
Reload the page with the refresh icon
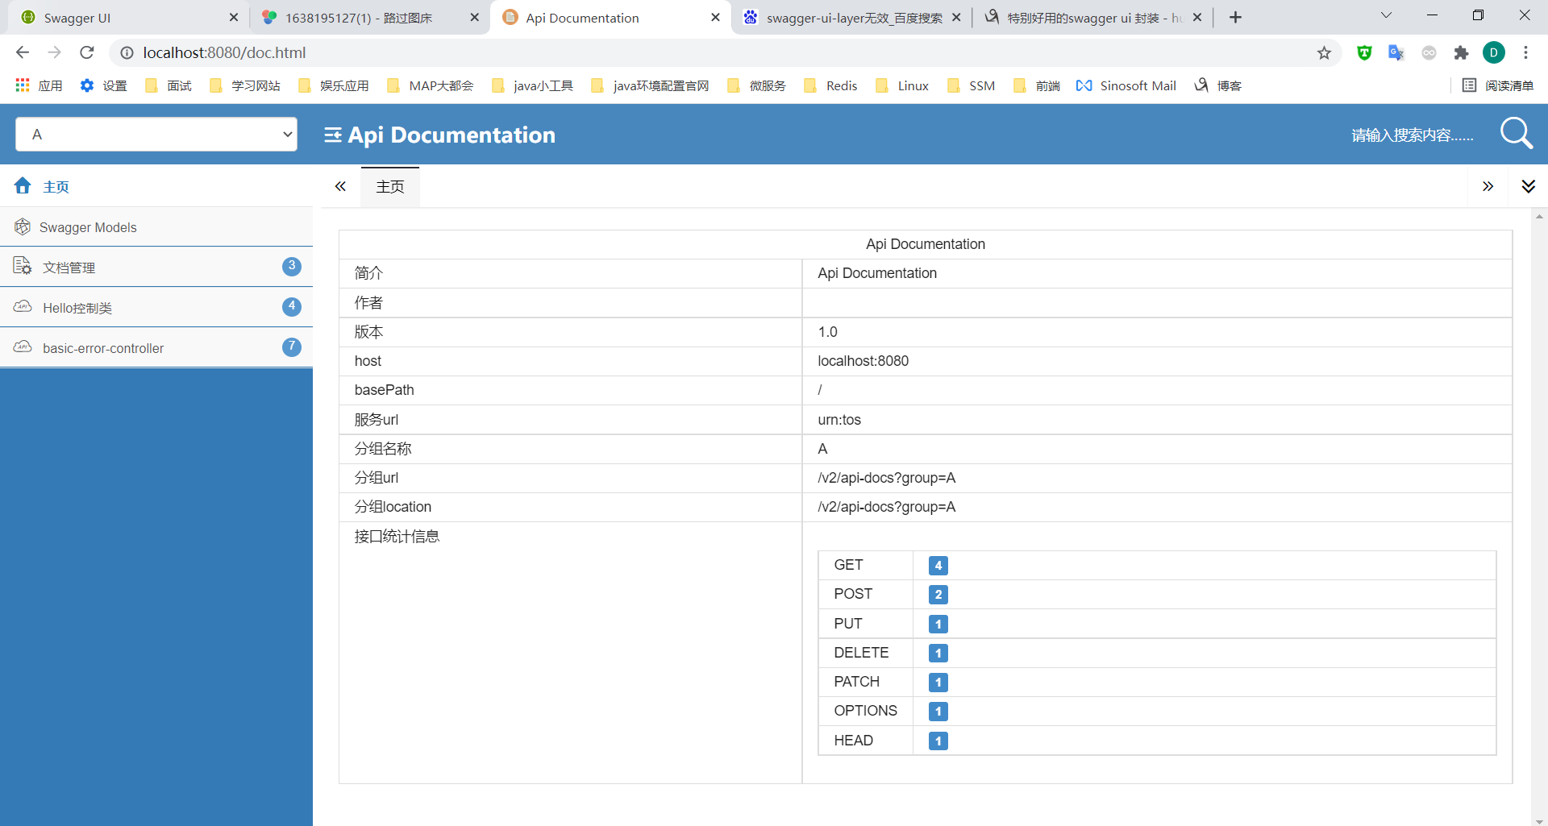pyautogui.click(x=87, y=53)
